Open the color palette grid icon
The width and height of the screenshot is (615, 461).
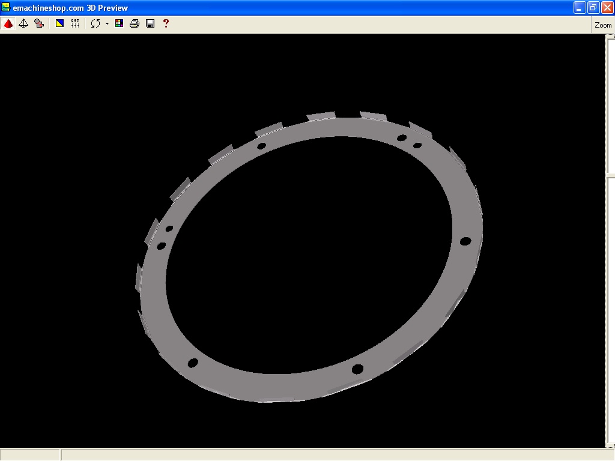coord(119,23)
